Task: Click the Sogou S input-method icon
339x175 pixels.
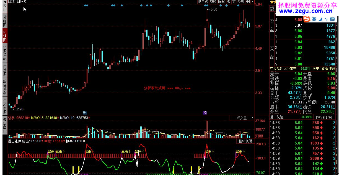Action: pos(306,19)
